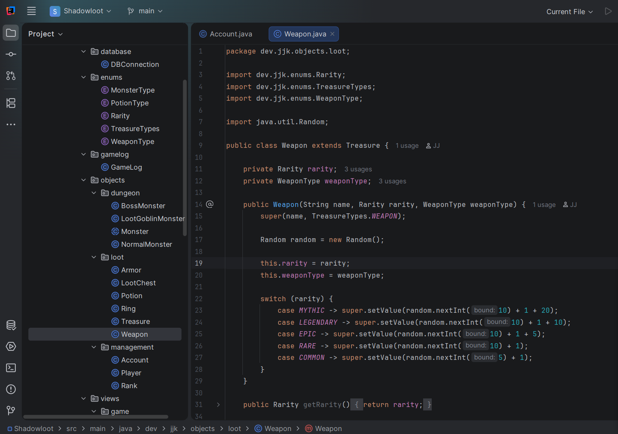Open LootChest class in project tree

[133, 283]
